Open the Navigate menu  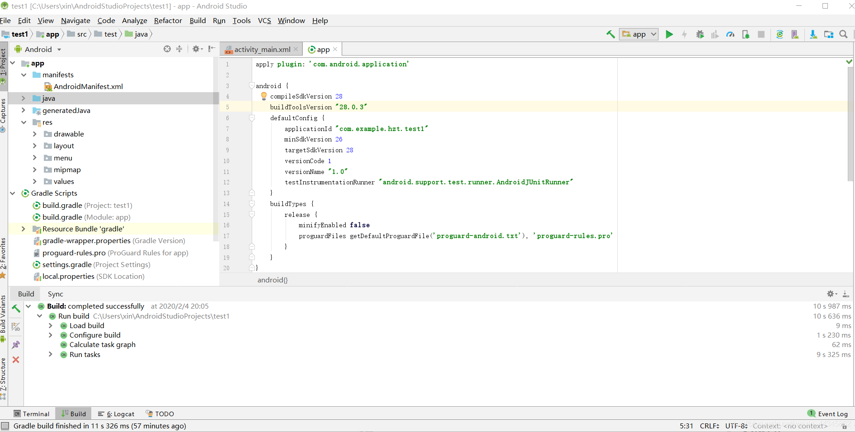pos(75,21)
